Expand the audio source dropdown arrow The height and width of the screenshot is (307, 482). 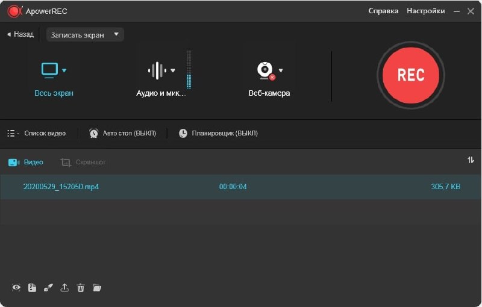click(173, 70)
